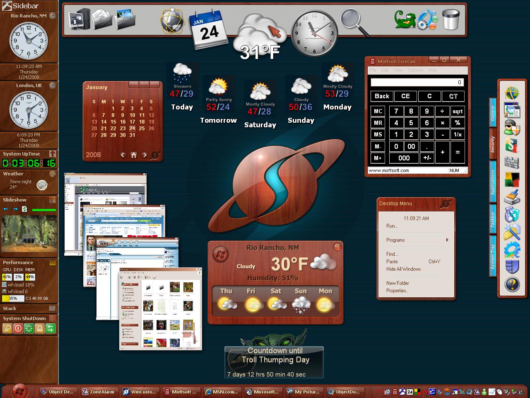Select the Security tab on right dock
Viewport: 530px width, 398px height.
pos(493,144)
